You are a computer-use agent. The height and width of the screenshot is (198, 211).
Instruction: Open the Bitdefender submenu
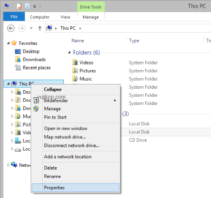pos(75,100)
